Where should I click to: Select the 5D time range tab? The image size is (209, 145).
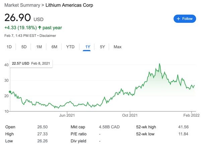(24, 47)
